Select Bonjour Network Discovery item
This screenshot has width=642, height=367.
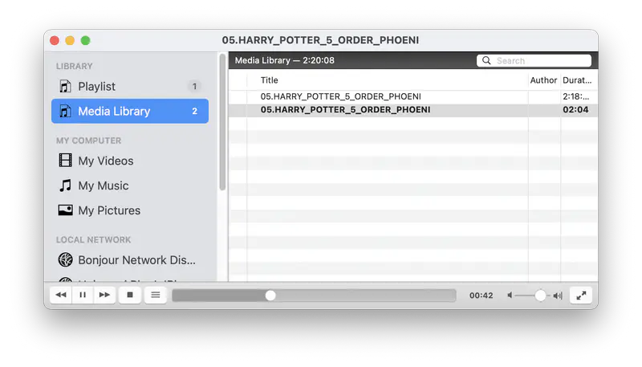130,259
